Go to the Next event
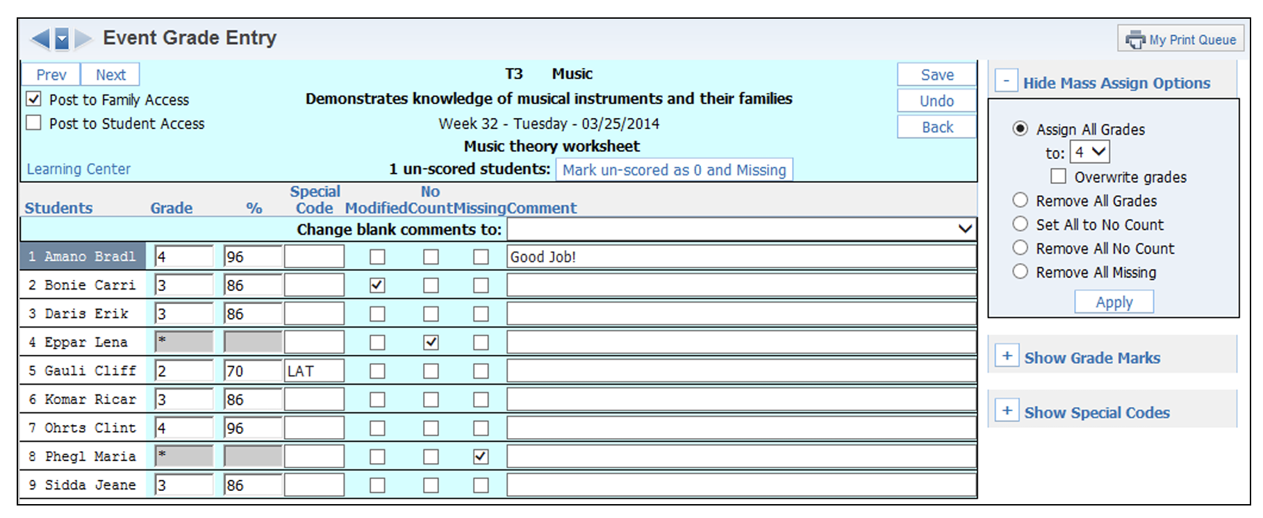Viewport: 1263px width, 518px height. 110,75
